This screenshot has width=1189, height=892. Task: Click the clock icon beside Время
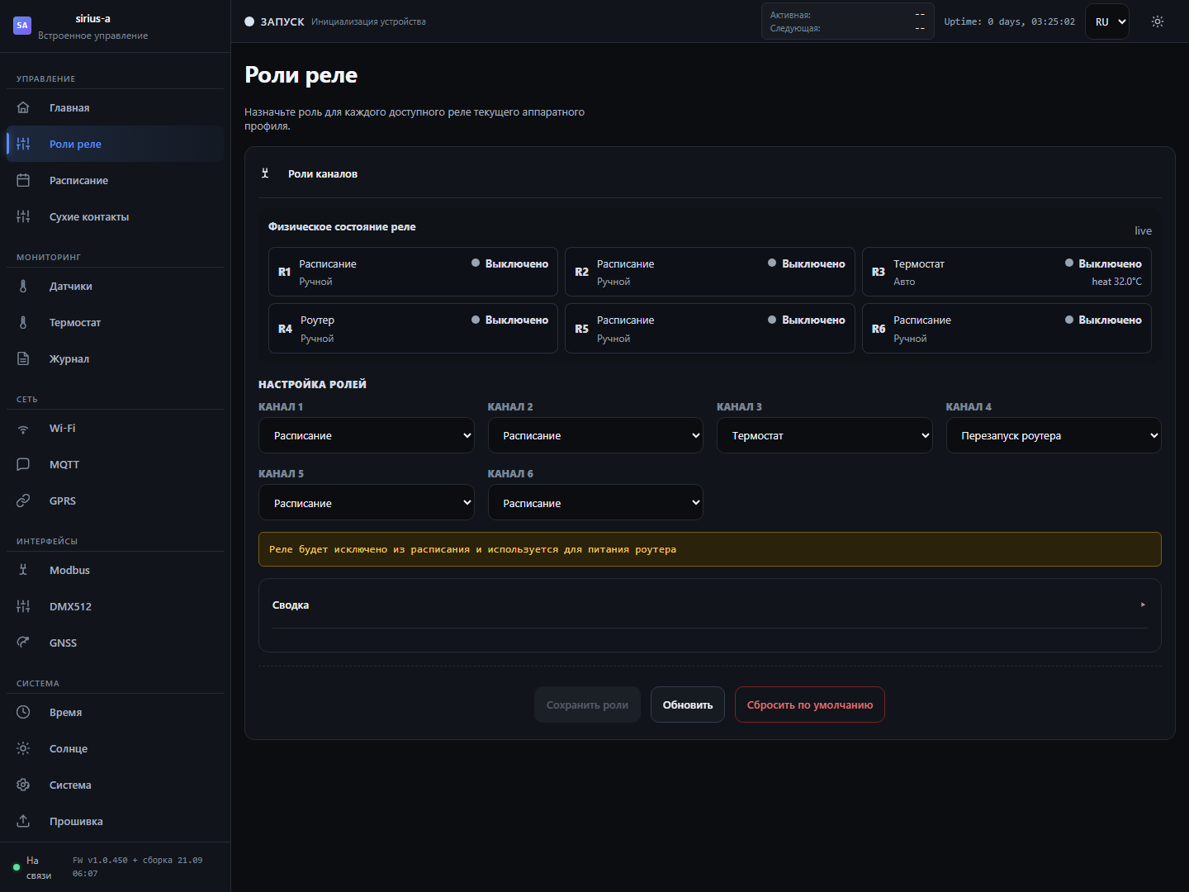pyautogui.click(x=23, y=712)
